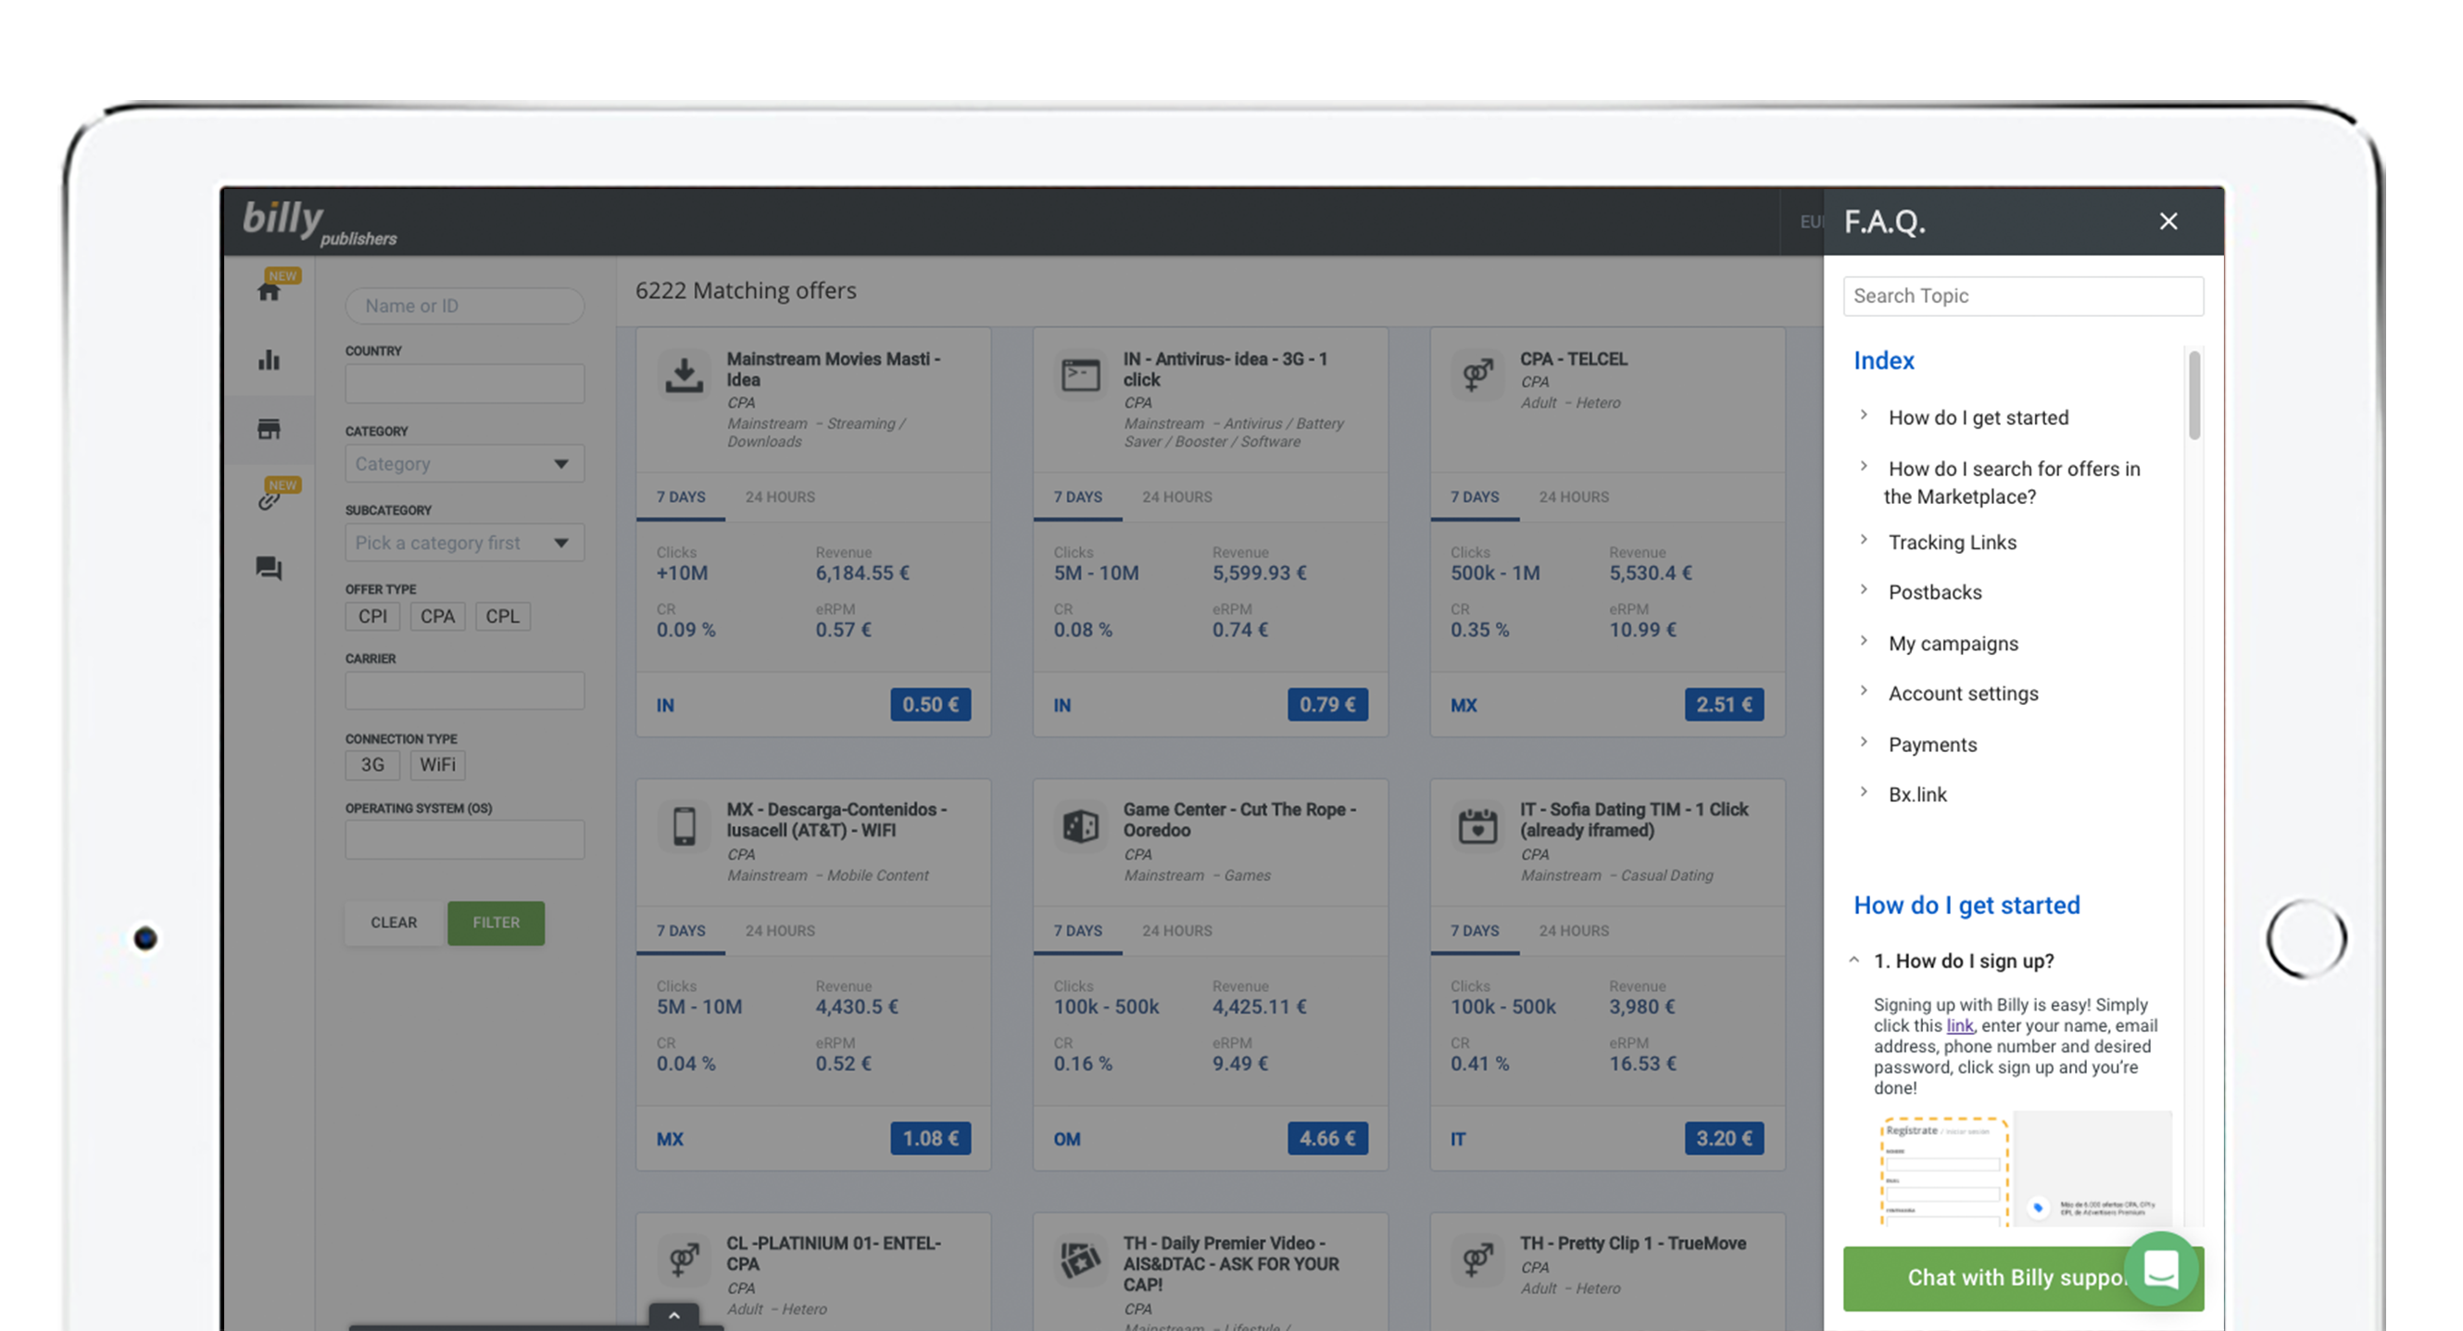Click the 0.50 € payout badge
This screenshot has height=1331, width=2463.
(x=930, y=705)
